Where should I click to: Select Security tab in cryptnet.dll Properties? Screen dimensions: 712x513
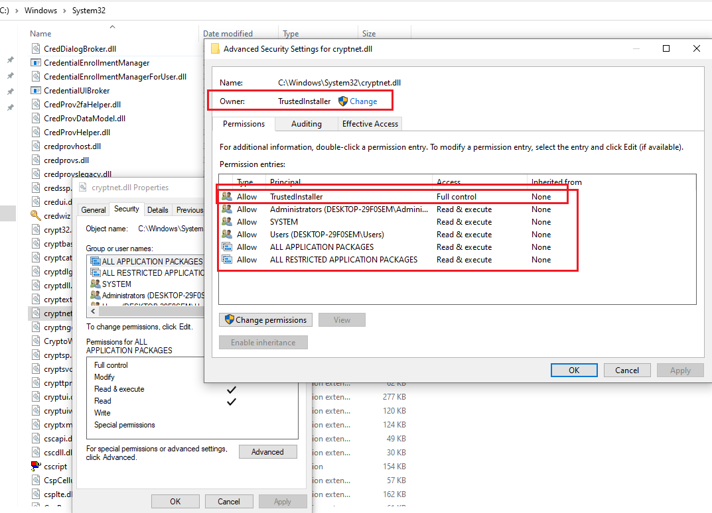click(x=126, y=209)
